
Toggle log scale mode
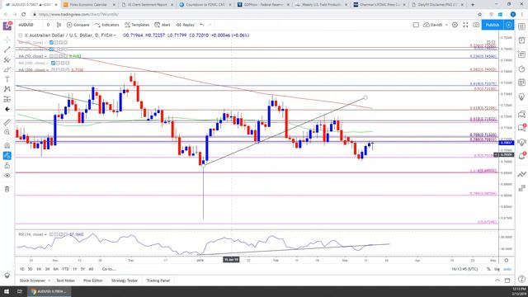497,269
